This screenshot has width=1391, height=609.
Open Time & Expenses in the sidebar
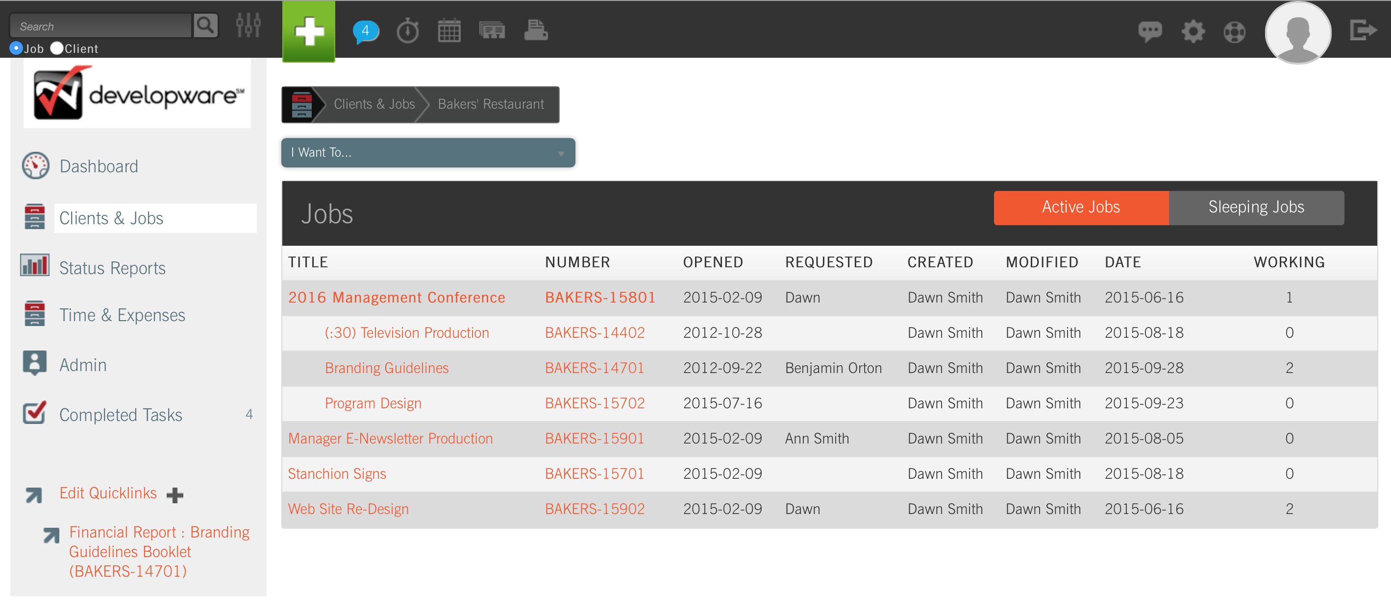point(122,315)
